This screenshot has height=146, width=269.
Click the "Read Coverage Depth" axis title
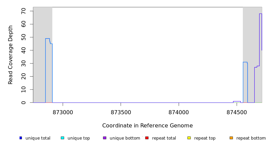tap(11, 55)
